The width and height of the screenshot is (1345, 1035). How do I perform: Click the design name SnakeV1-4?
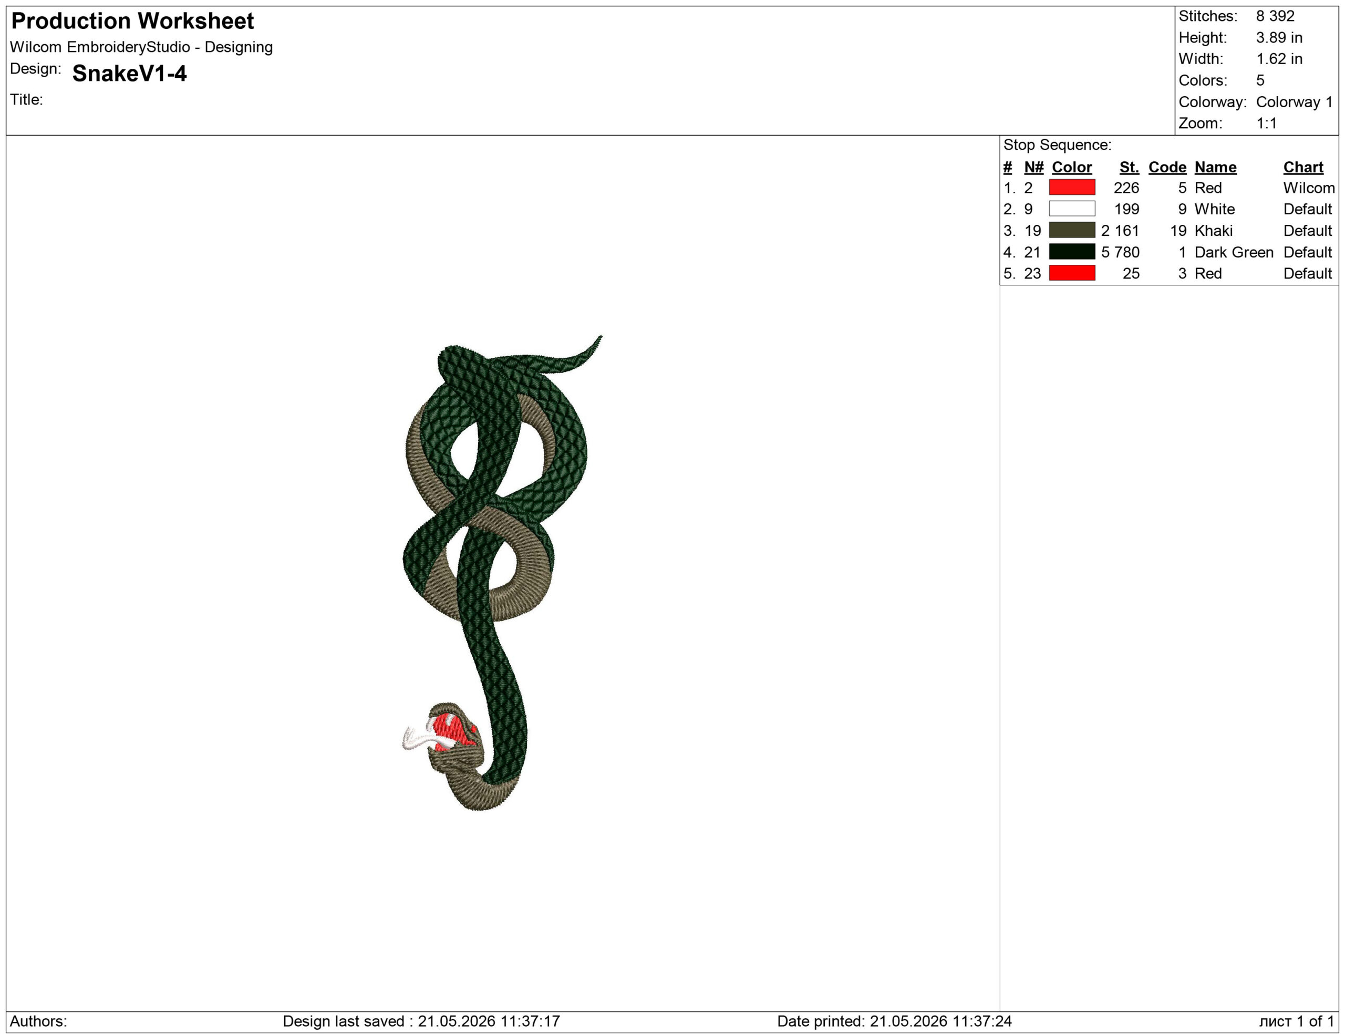tap(129, 73)
